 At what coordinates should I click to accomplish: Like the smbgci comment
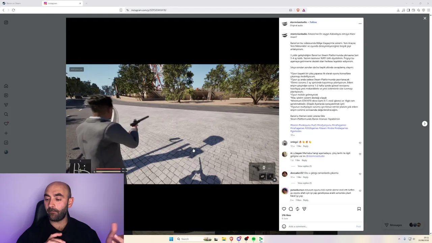click(x=360, y=143)
